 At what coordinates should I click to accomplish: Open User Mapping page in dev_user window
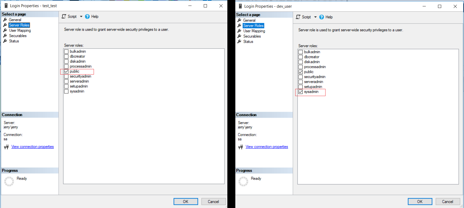(x=254, y=31)
